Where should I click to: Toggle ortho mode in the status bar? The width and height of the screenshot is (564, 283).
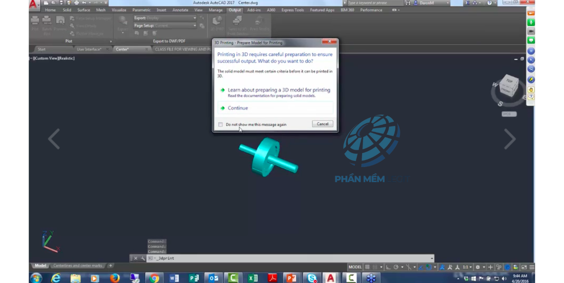click(x=388, y=267)
